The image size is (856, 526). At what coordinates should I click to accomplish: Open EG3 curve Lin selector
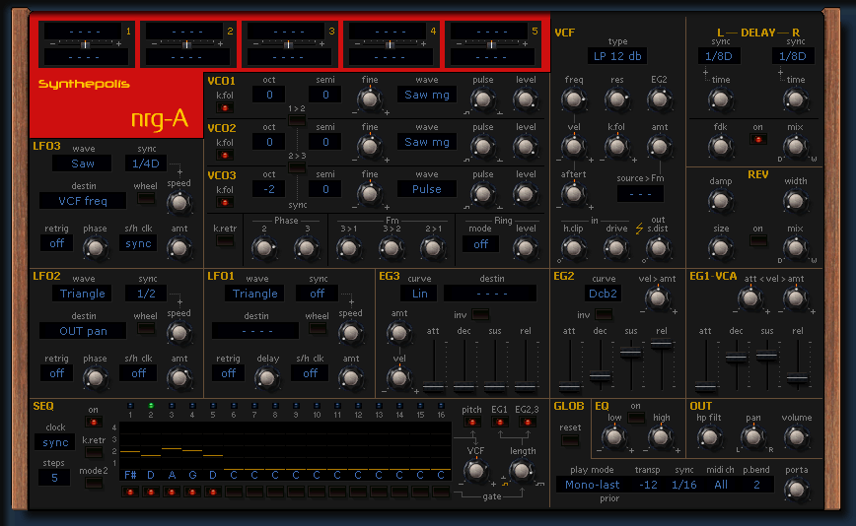tap(420, 294)
